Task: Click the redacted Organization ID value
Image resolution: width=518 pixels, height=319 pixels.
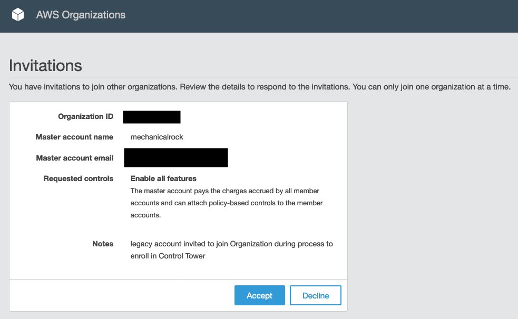Action: 152,117
